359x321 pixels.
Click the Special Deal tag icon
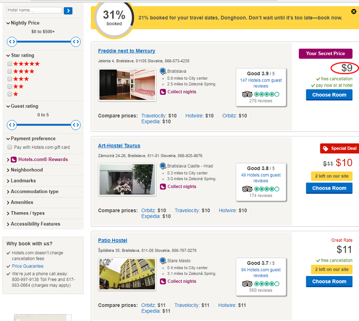(325, 149)
